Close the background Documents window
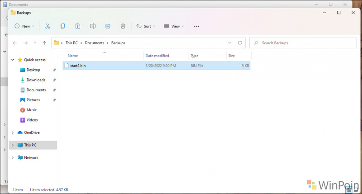The image size is (362, 194). point(345,5)
